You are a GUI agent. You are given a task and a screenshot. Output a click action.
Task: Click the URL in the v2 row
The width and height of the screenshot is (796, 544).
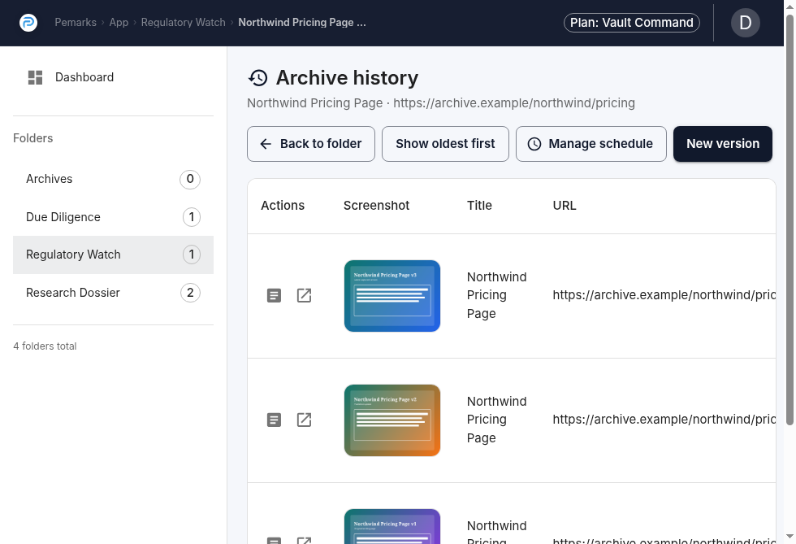pyautogui.click(x=664, y=420)
